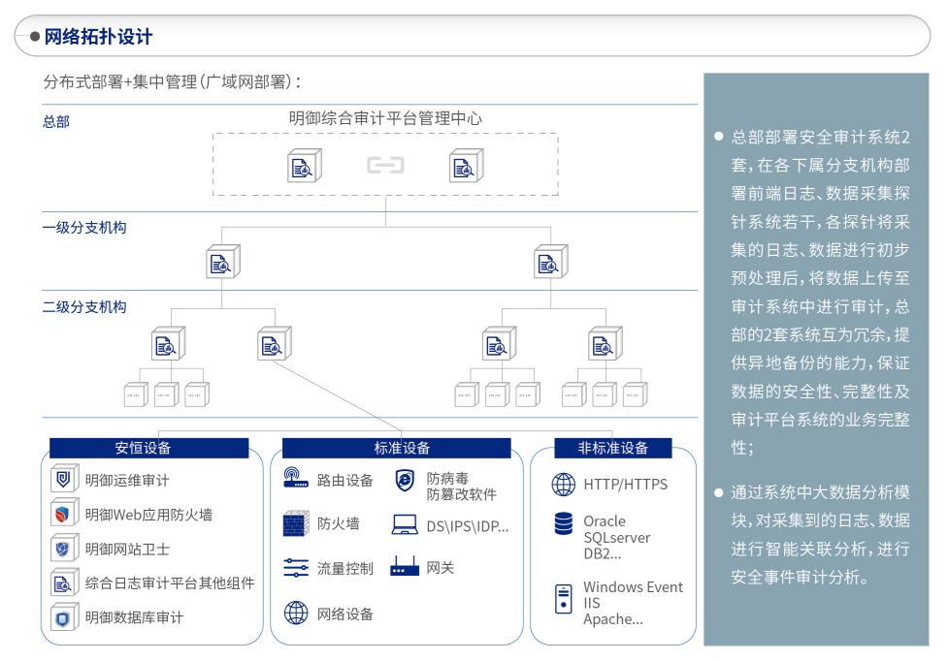Screen dimensions: 948x661
Task: Click the link icon in management center
Action: click(385, 166)
